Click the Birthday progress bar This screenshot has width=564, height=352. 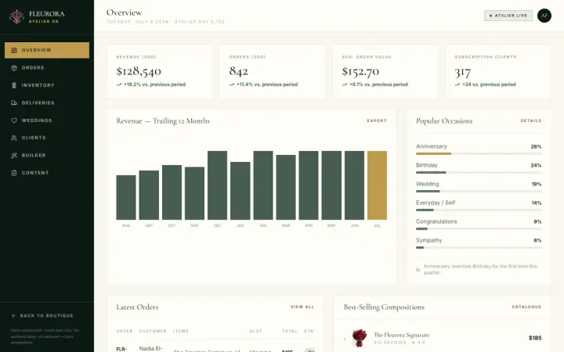click(479, 172)
